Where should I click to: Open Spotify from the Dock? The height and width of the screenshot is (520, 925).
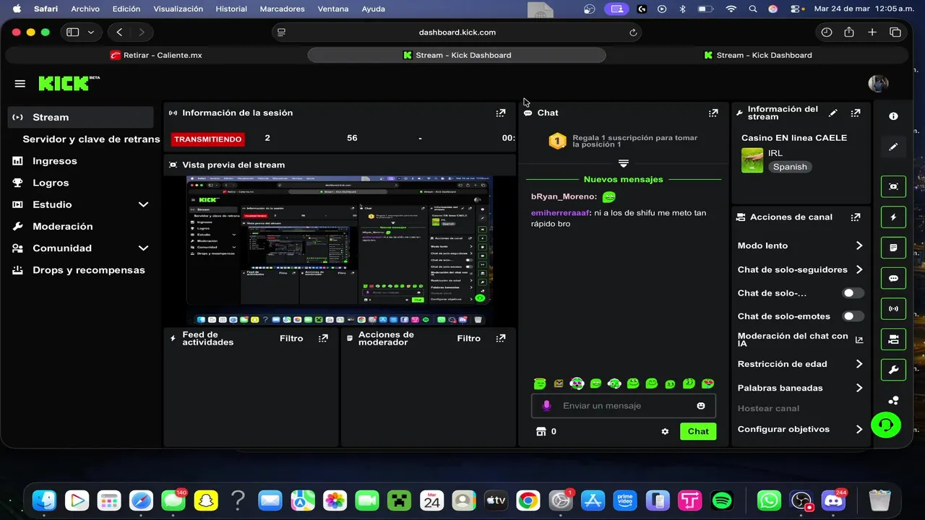click(x=721, y=500)
